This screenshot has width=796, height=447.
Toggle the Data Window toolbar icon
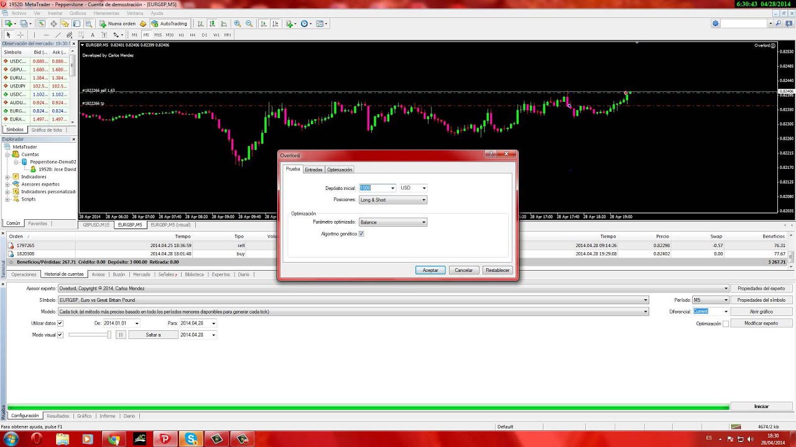tap(53, 24)
